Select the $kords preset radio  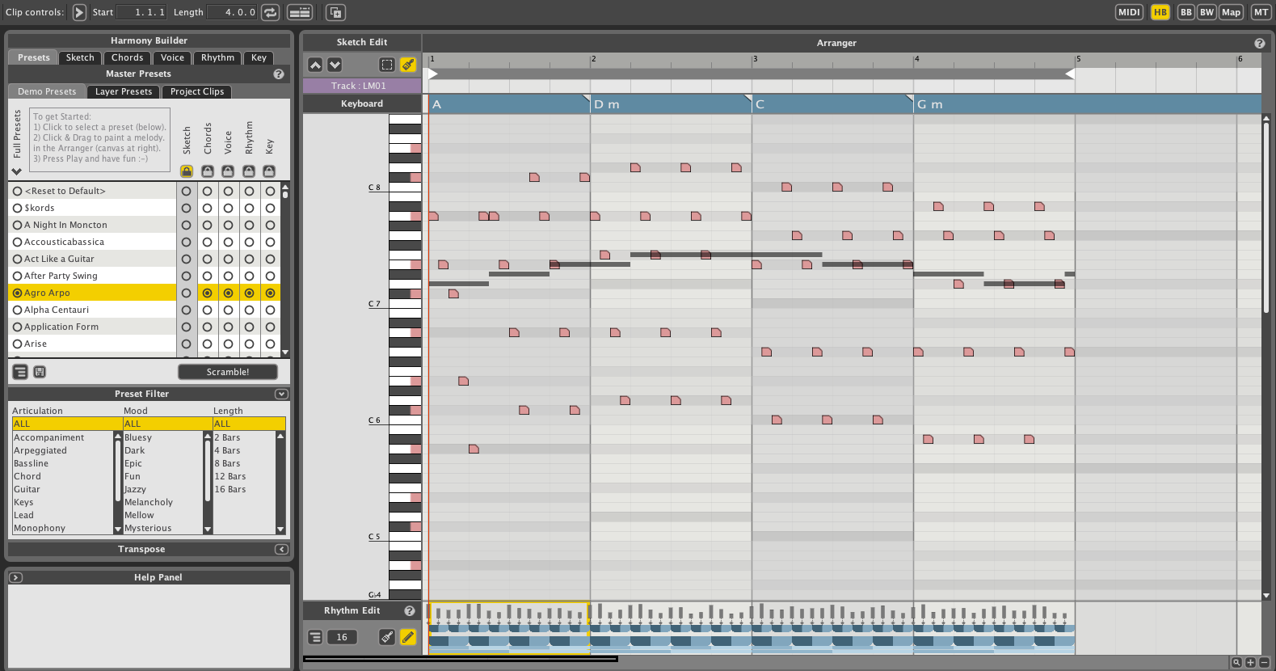pos(17,208)
